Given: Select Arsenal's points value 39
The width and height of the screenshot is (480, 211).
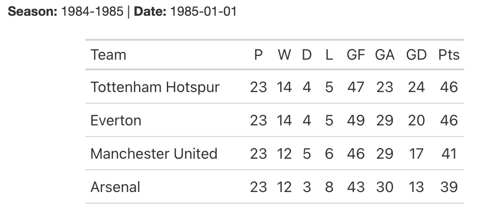Looking at the screenshot, I should tap(448, 187).
